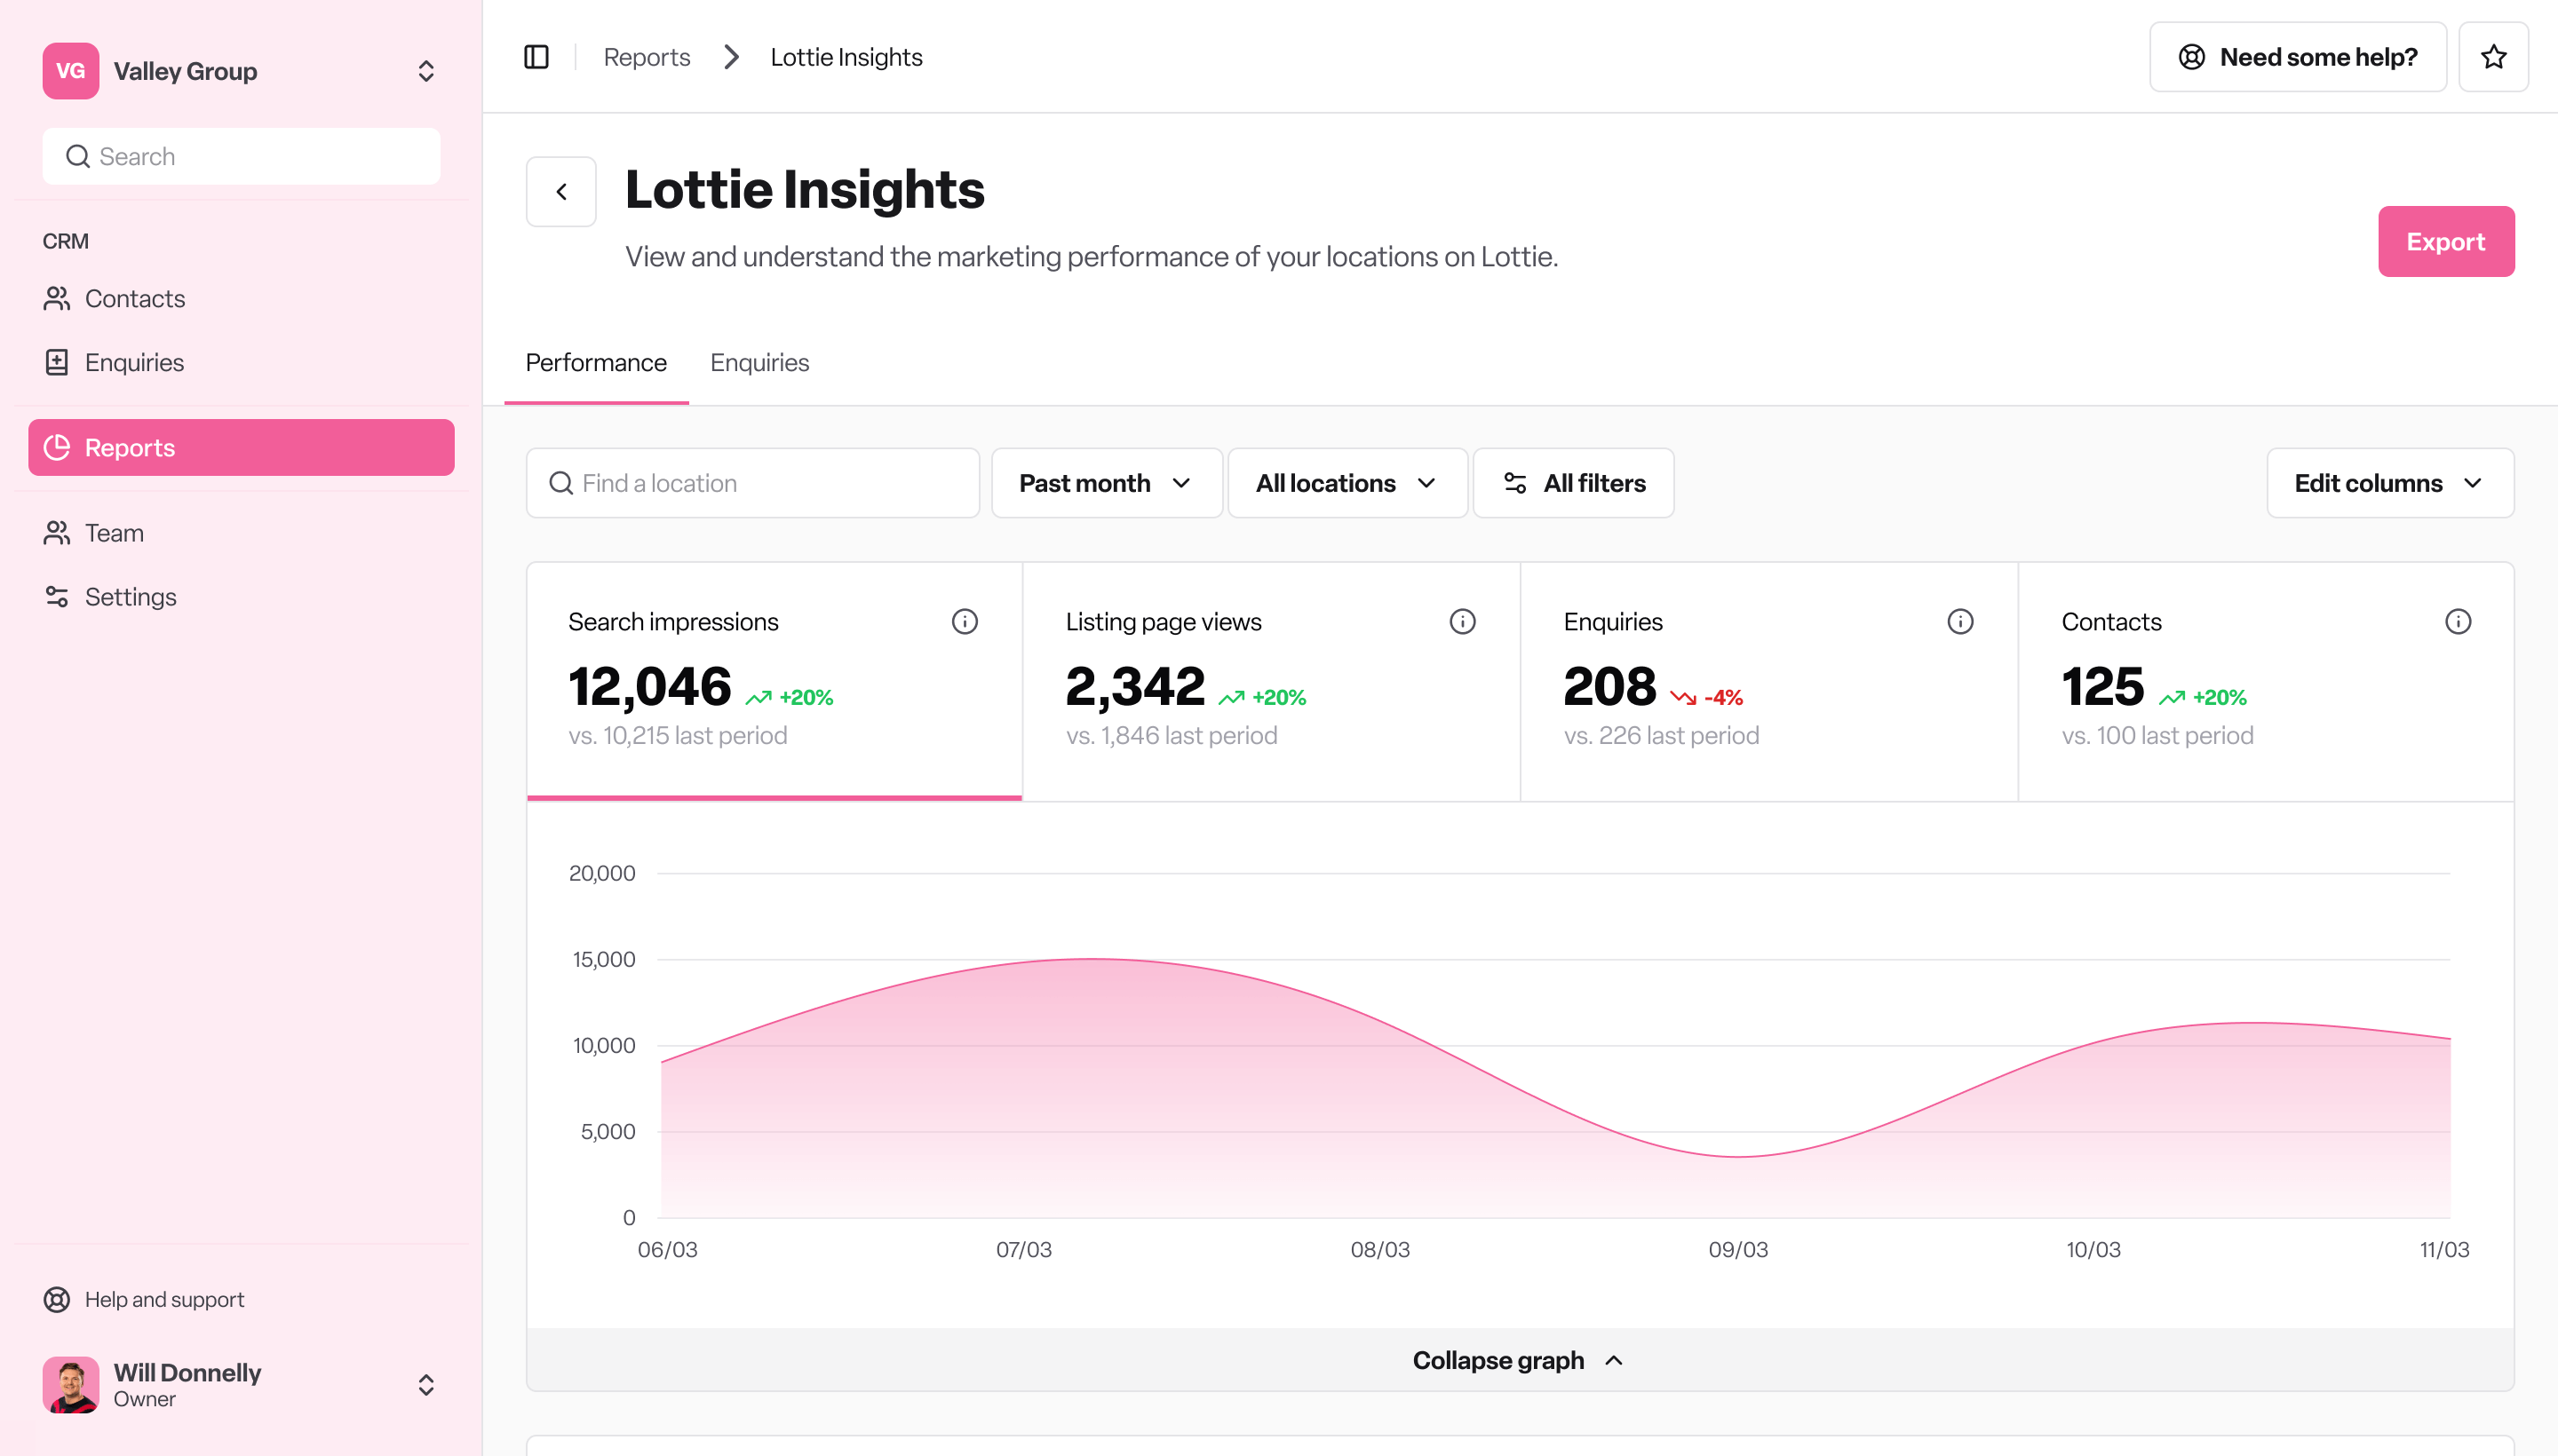This screenshot has width=2558, height=1456.
Task: Click 'vs. 100 last period' text
Action: click(2157, 736)
